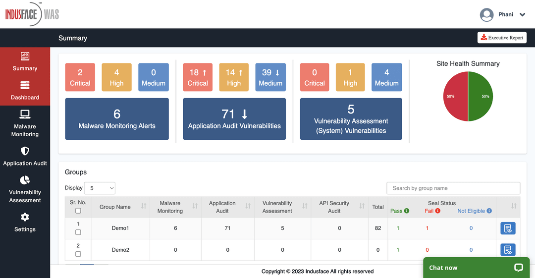535x278 pixels.
Task: Click the Groups section heading
Action: pyautogui.click(x=76, y=172)
